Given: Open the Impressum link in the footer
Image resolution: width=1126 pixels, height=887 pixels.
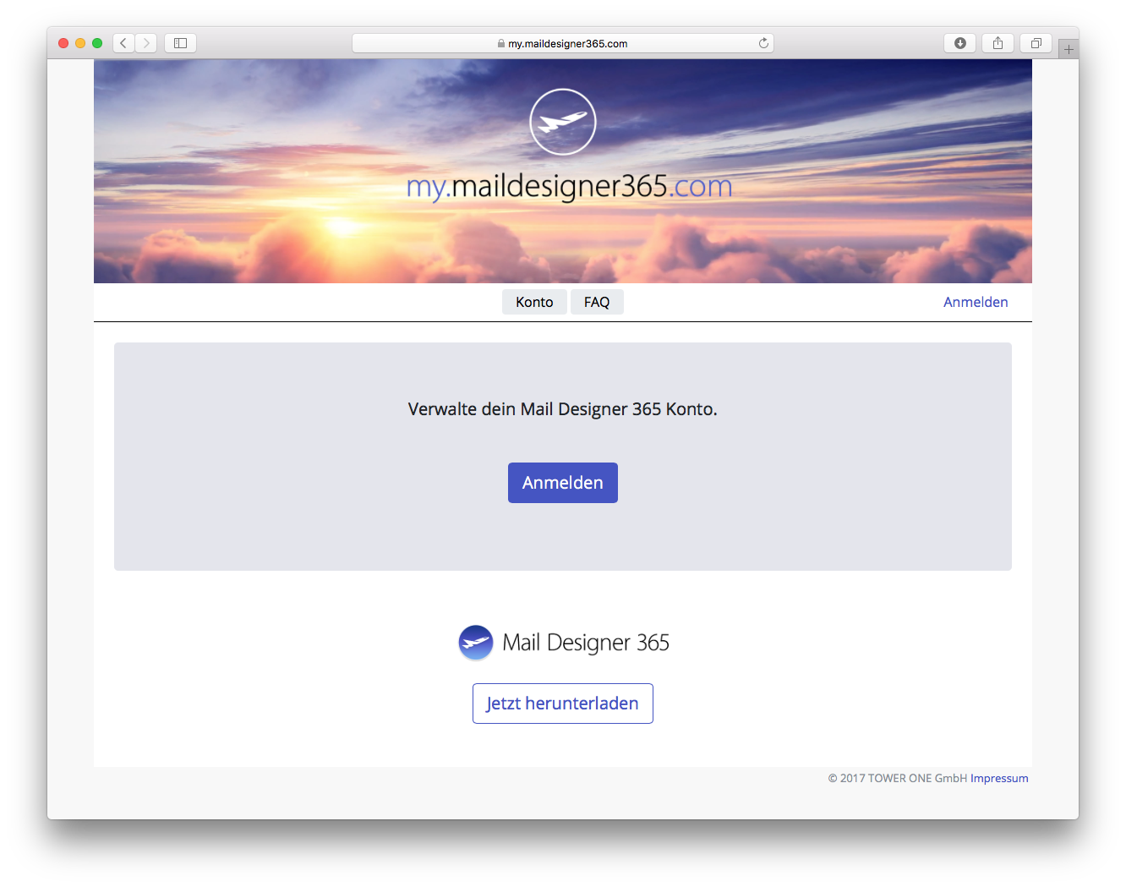Looking at the screenshot, I should [999, 778].
